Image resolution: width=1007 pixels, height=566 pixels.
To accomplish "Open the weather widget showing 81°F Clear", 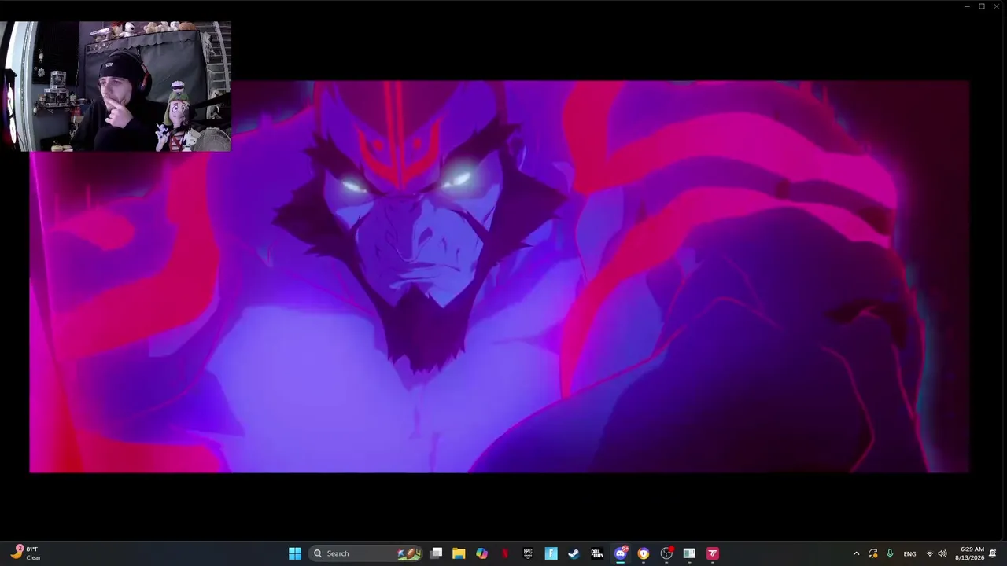I will click(x=25, y=553).
